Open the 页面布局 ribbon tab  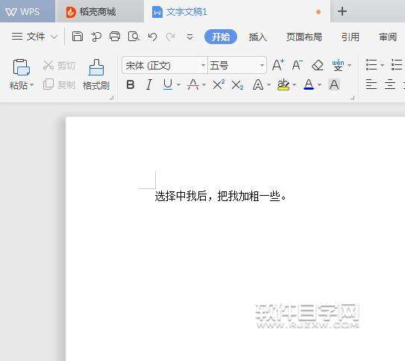pyautogui.click(x=304, y=37)
